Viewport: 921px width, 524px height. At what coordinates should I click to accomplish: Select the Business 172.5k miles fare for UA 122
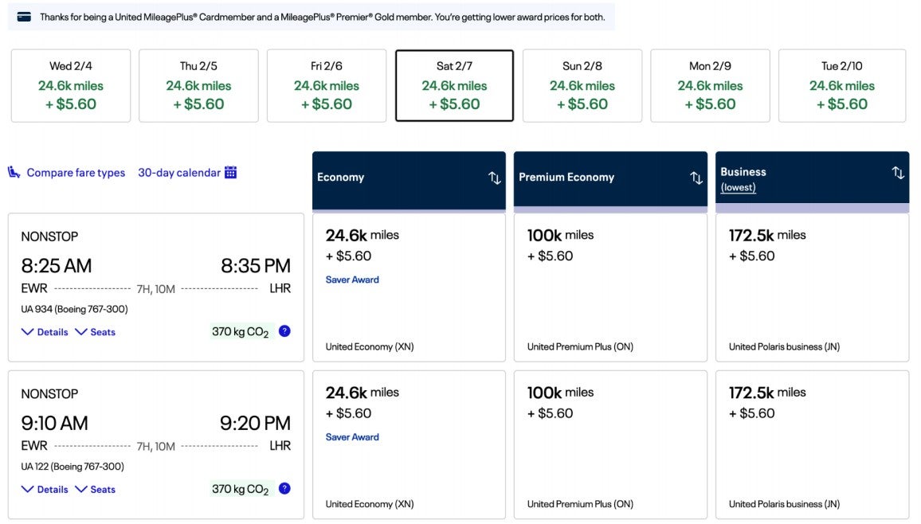[812, 442]
